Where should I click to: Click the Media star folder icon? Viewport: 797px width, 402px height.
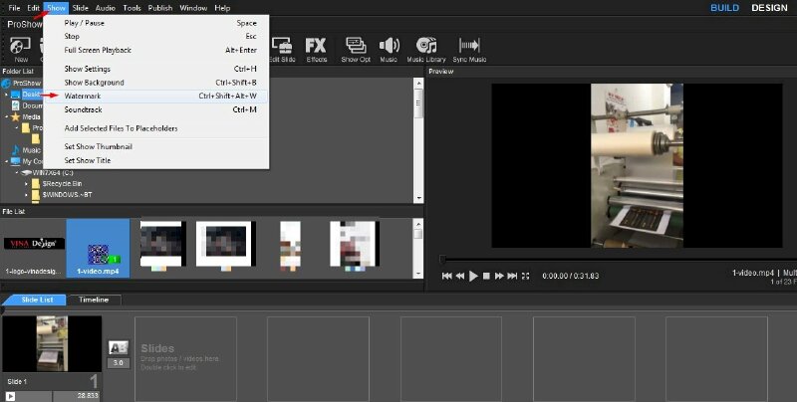tap(15, 116)
